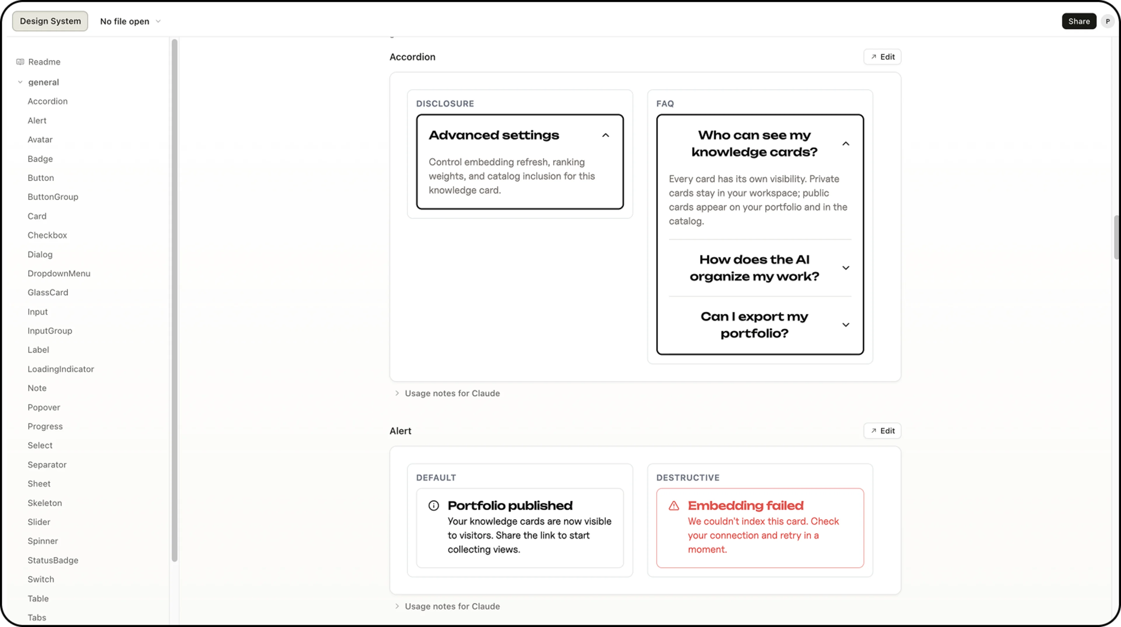Select Note in the sidebar
The width and height of the screenshot is (1121, 627).
(37, 388)
